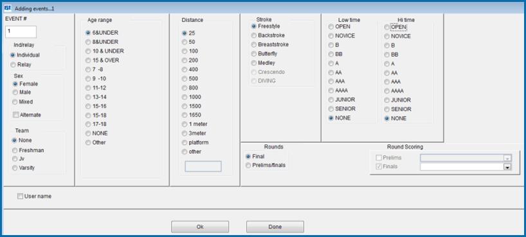
Task: Set Low time to NONE
Action: (340, 118)
